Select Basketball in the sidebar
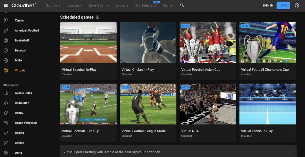 tap(22, 41)
